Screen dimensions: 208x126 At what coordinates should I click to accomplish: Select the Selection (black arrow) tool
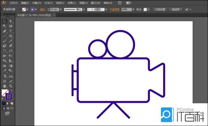(4, 21)
